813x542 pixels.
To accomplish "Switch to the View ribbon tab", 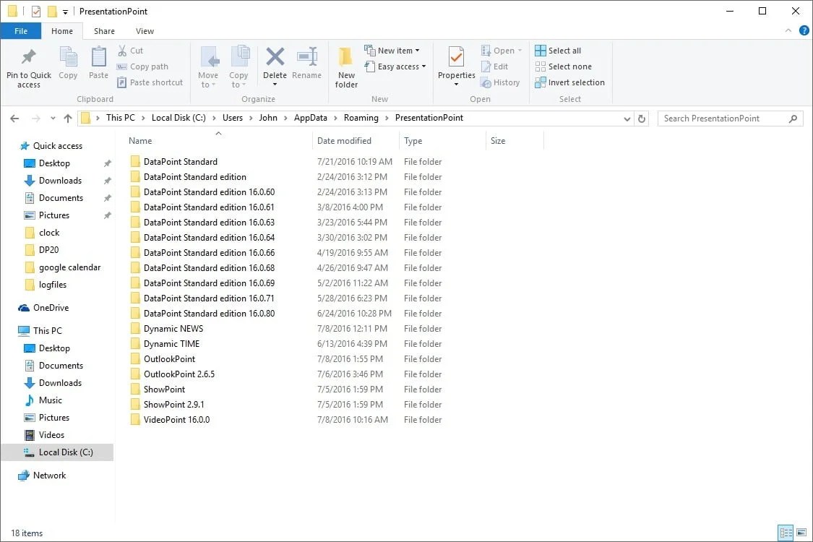I will 145,31.
